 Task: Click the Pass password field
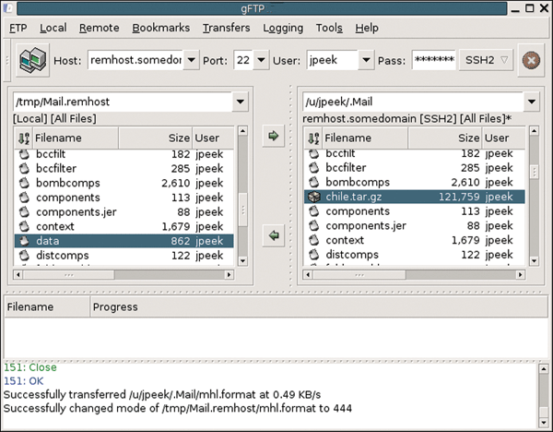433,61
